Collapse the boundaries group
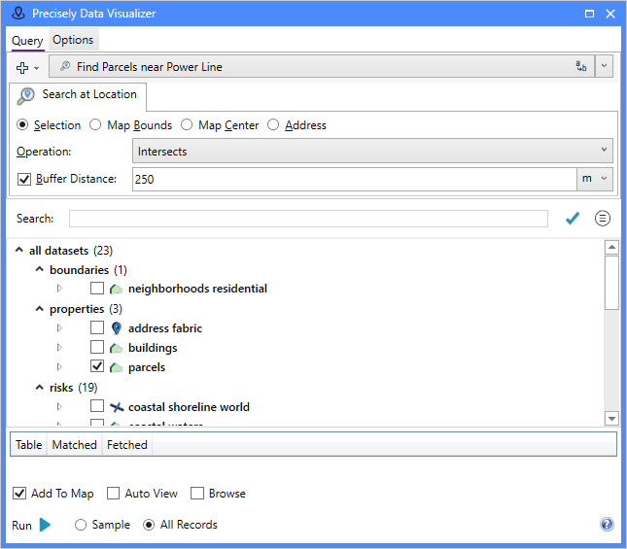This screenshot has height=549, width=627. coord(39,269)
